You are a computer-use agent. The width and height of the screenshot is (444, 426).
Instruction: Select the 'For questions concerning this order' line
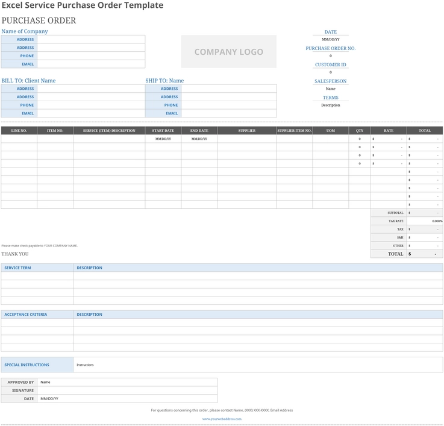click(x=222, y=410)
